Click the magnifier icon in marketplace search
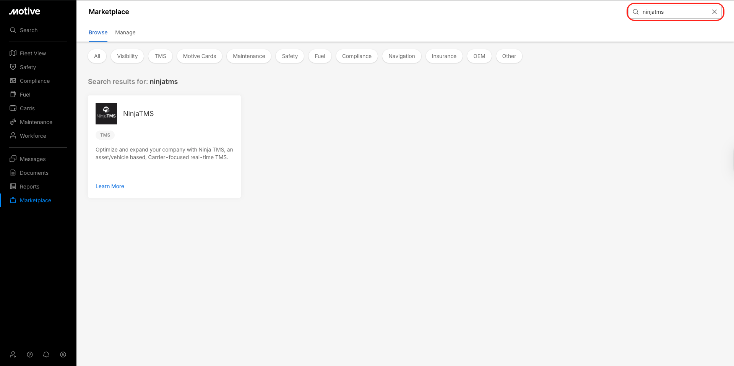 636,12
